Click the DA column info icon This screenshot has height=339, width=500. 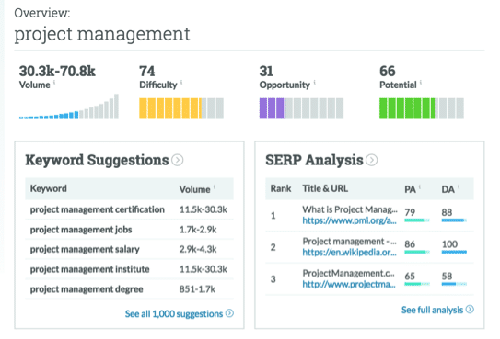[x=459, y=186]
